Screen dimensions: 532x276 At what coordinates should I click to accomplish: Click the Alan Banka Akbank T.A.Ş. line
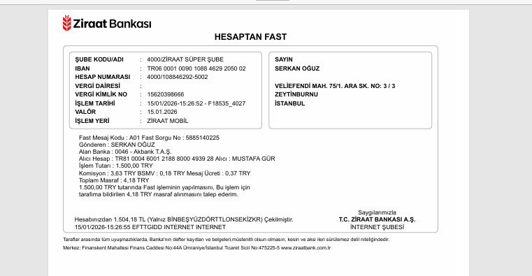pos(125,152)
